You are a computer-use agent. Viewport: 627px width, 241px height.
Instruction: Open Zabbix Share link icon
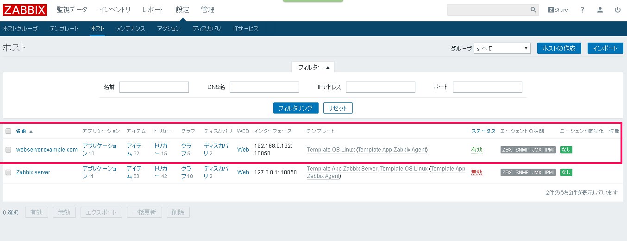[x=558, y=10]
